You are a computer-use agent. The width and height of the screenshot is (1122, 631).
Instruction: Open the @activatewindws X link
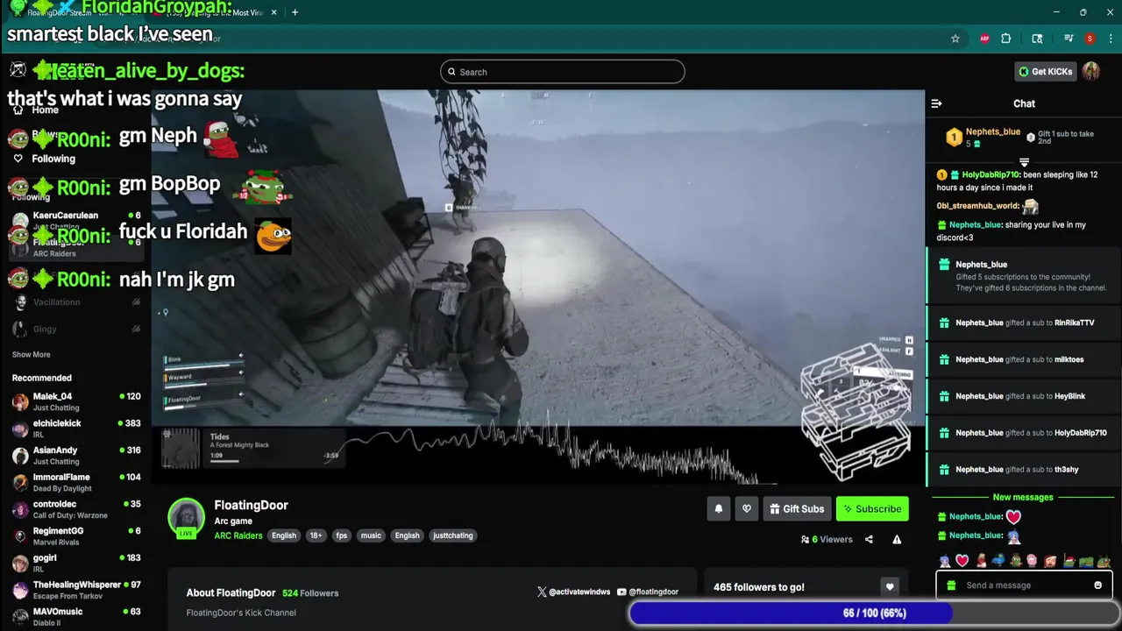coord(573,592)
